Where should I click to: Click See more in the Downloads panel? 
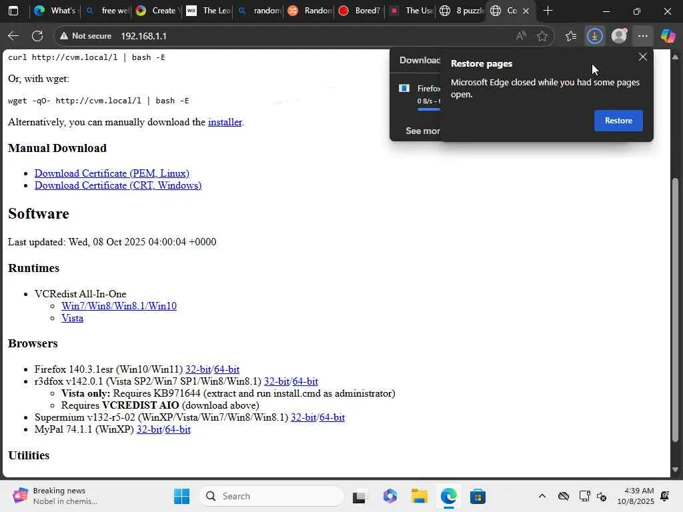[x=422, y=131]
